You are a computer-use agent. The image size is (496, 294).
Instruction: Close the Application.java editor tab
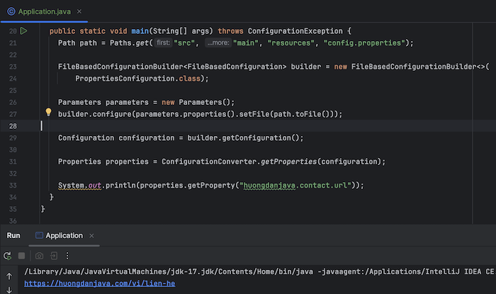pos(79,12)
